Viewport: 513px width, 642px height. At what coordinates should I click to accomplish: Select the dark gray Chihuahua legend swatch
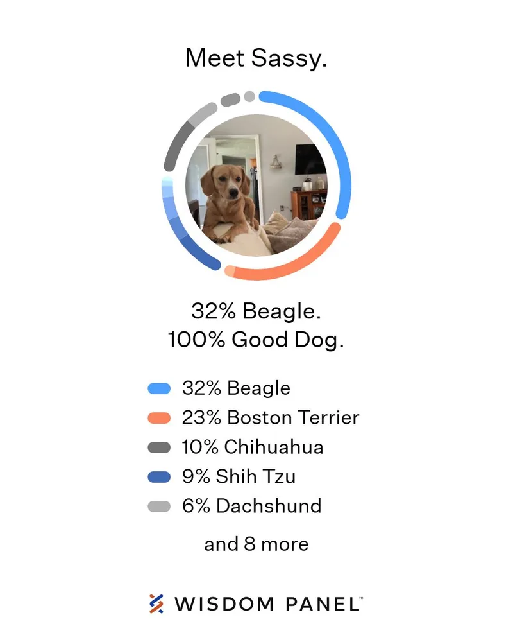159,447
